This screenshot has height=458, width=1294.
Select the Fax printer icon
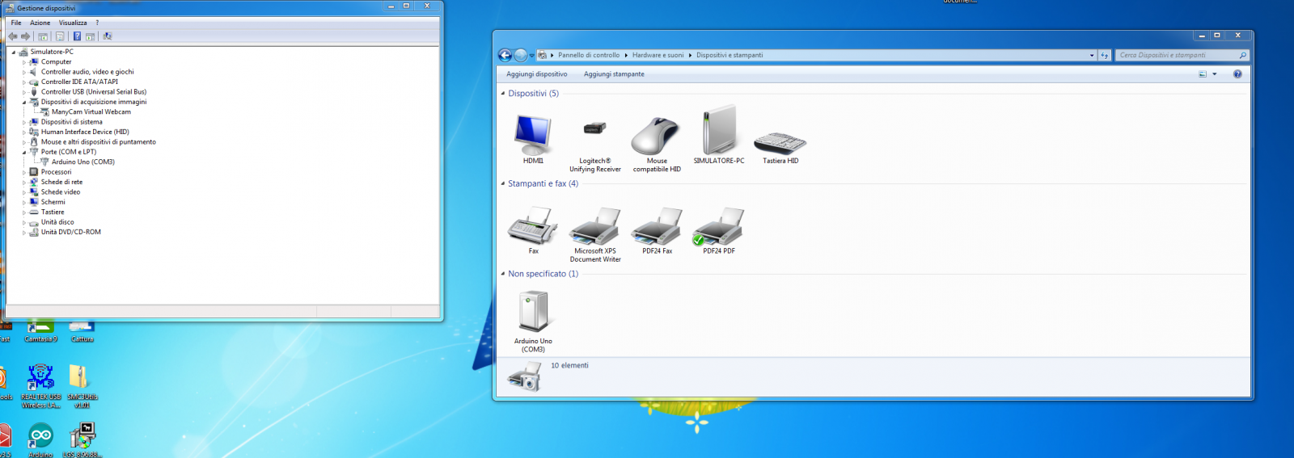(533, 225)
